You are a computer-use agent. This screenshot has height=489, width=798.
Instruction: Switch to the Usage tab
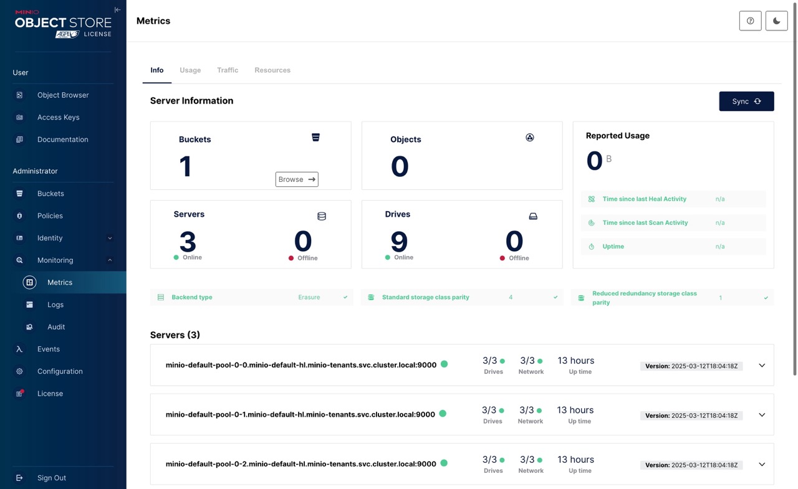pyautogui.click(x=190, y=70)
